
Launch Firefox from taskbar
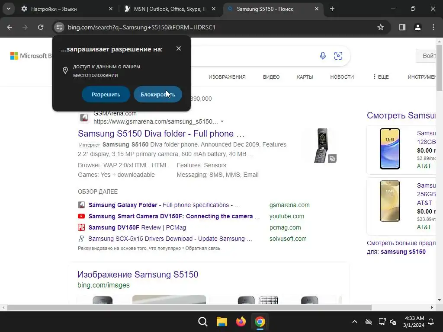[241, 322]
